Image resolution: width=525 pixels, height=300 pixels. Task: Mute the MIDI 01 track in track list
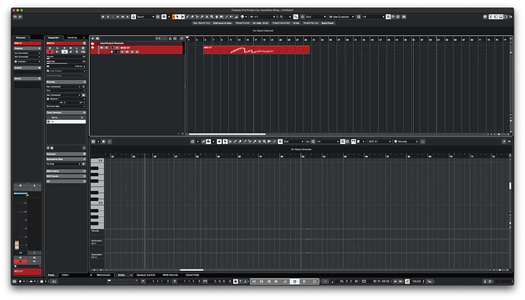point(102,48)
